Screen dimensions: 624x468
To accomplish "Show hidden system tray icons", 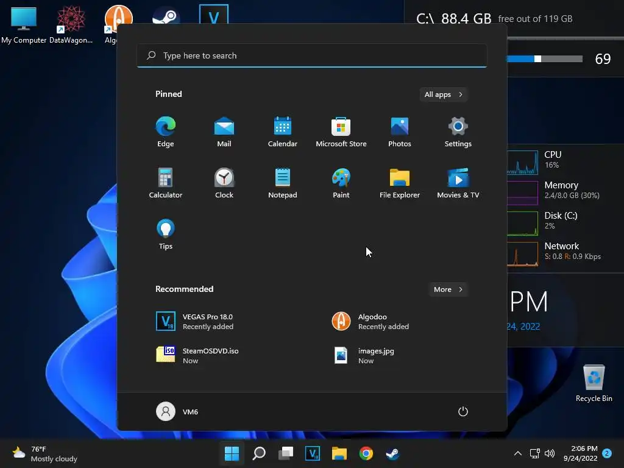I will click(518, 453).
